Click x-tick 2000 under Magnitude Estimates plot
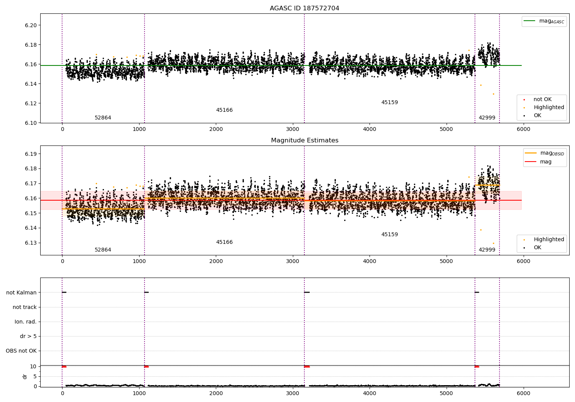This screenshot has height=402, width=575. click(216, 261)
